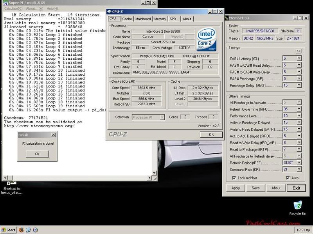This screenshot has width=313, height=234.
Task: Click Apply in MemSet
Action: coord(236,188)
